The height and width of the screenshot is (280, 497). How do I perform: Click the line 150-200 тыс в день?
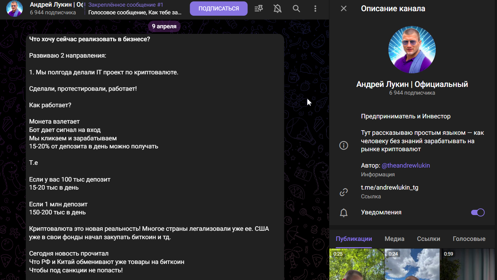tap(57, 212)
